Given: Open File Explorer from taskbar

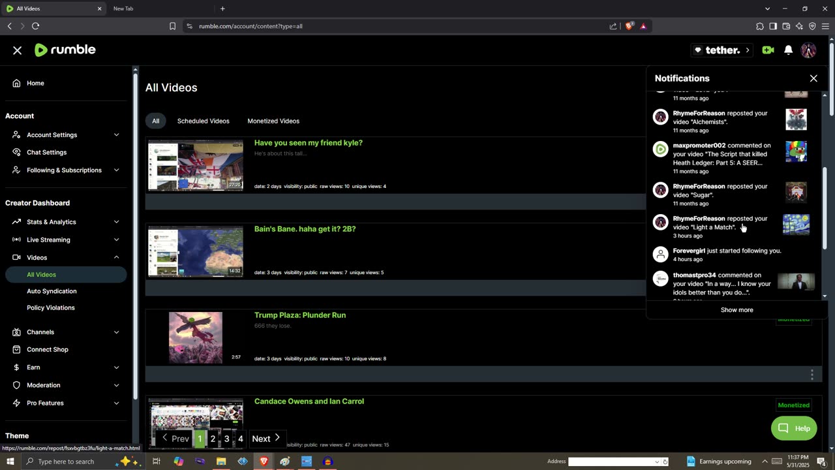Looking at the screenshot, I should click(221, 462).
